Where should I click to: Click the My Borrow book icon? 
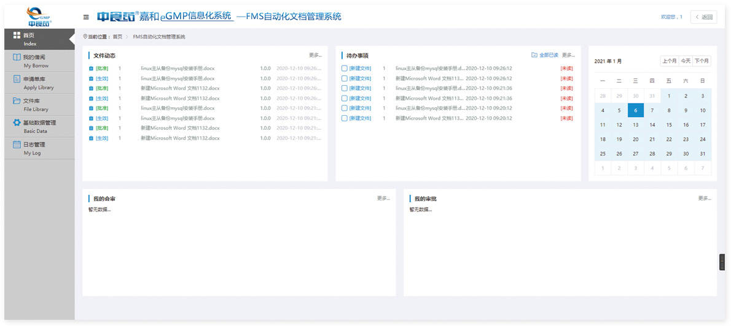pyautogui.click(x=17, y=57)
